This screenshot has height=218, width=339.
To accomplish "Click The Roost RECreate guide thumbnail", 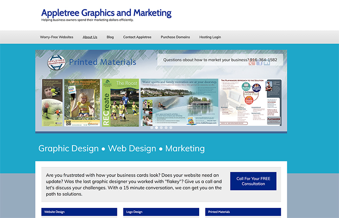I will [x=120, y=103].
